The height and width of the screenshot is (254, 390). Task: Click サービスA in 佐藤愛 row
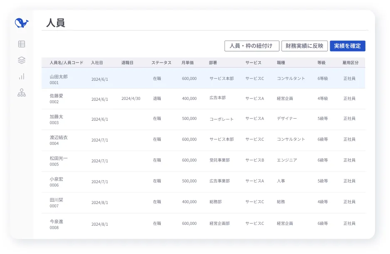click(x=255, y=99)
